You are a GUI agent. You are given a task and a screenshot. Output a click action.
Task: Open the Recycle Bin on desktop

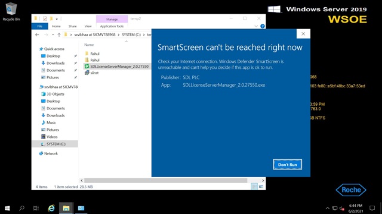pyautogui.click(x=11, y=12)
